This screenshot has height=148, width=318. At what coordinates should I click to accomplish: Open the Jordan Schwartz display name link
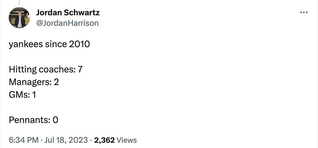coord(68,12)
